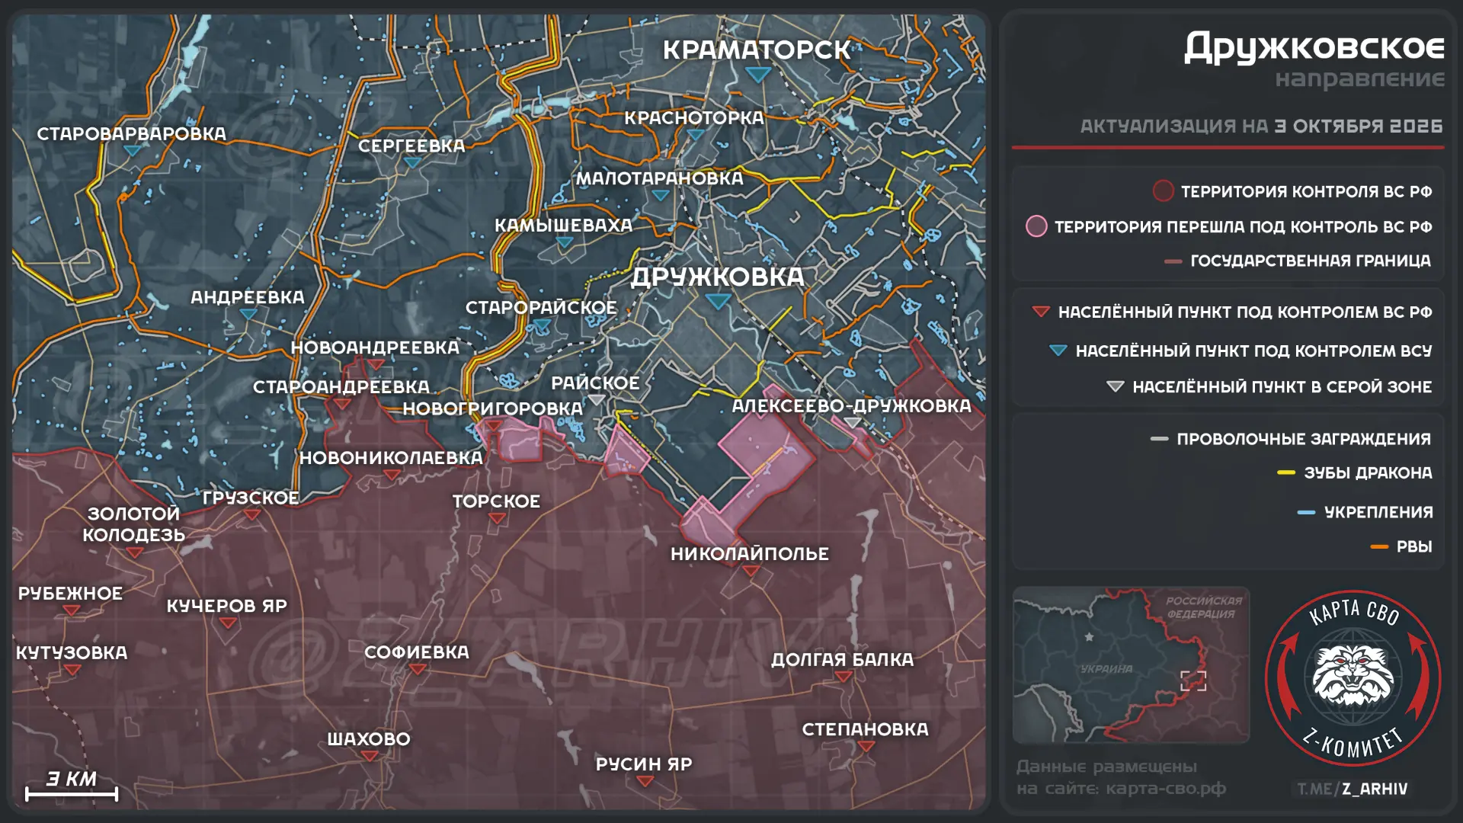This screenshot has height=823, width=1463.
Task: Click the pink newly-controlled territory legend circle
Action: (x=1036, y=226)
